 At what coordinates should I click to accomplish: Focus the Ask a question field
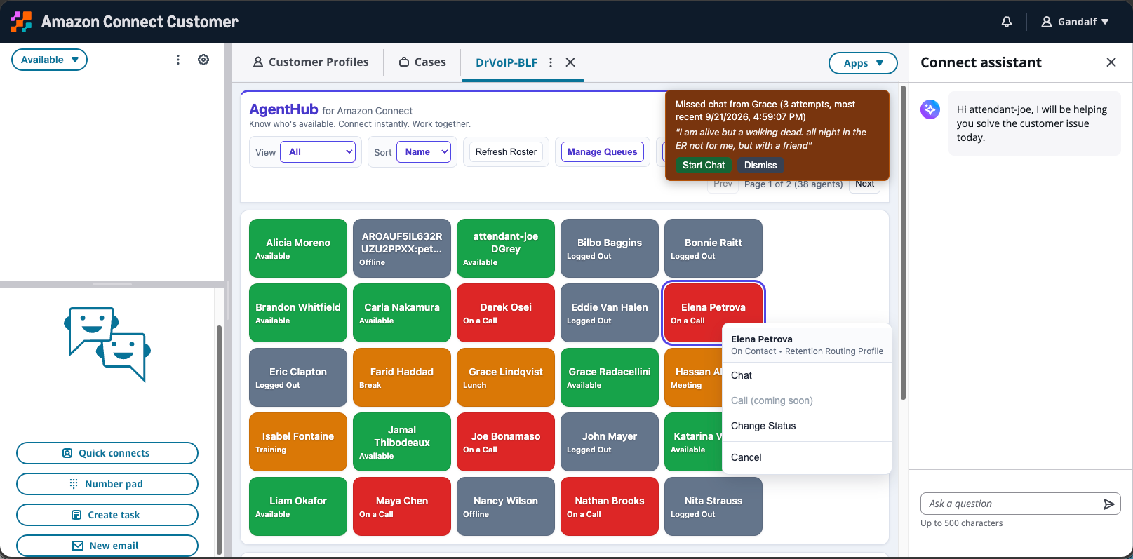click(x=1010, y=504)
